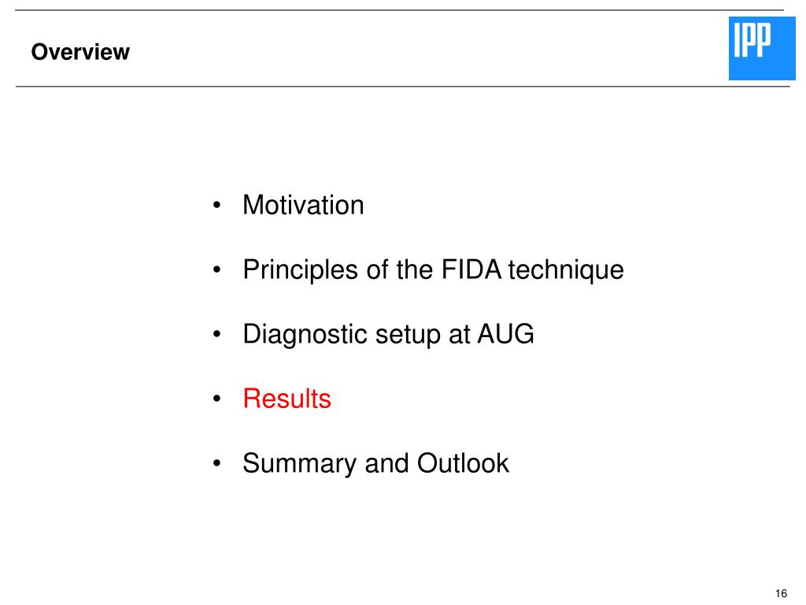This screenshot has width=806, height=605.
Task: Click the word Diagnostic in third bullet
Action: (x=305, y=335)
